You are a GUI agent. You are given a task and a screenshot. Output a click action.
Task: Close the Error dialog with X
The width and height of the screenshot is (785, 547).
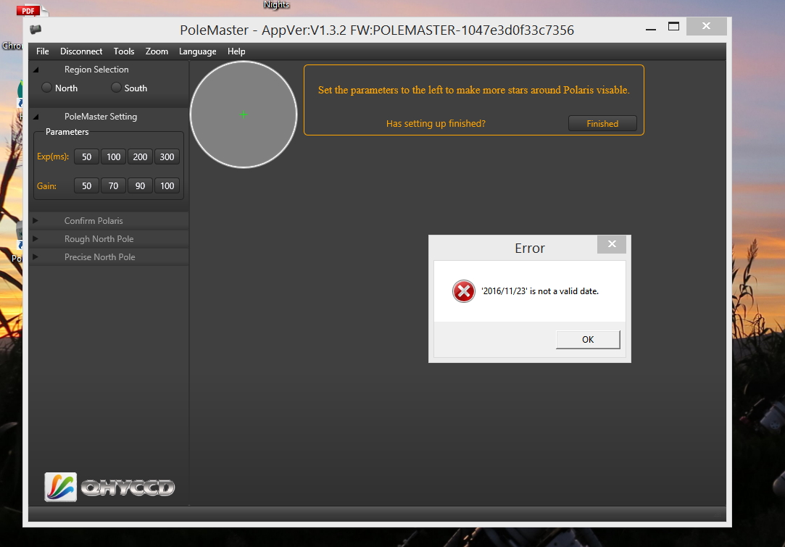pyautogui.click(x=612, y=243)
